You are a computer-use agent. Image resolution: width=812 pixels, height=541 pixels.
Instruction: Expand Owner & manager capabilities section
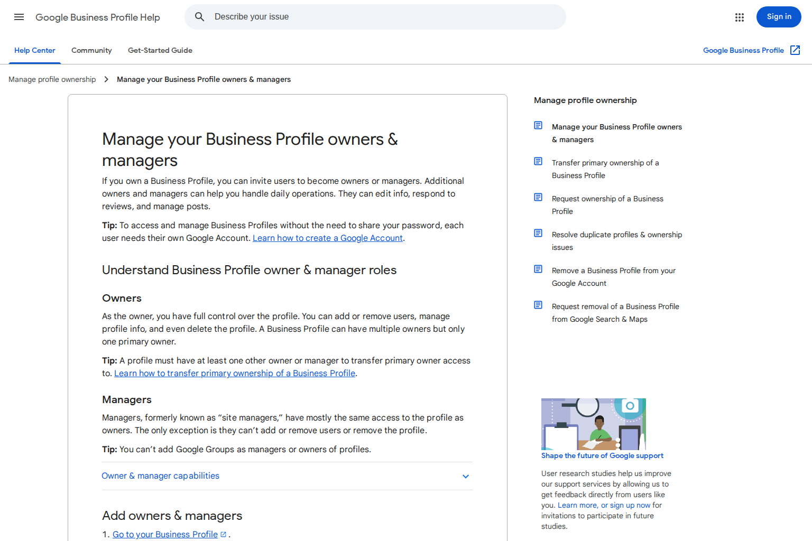287,476
